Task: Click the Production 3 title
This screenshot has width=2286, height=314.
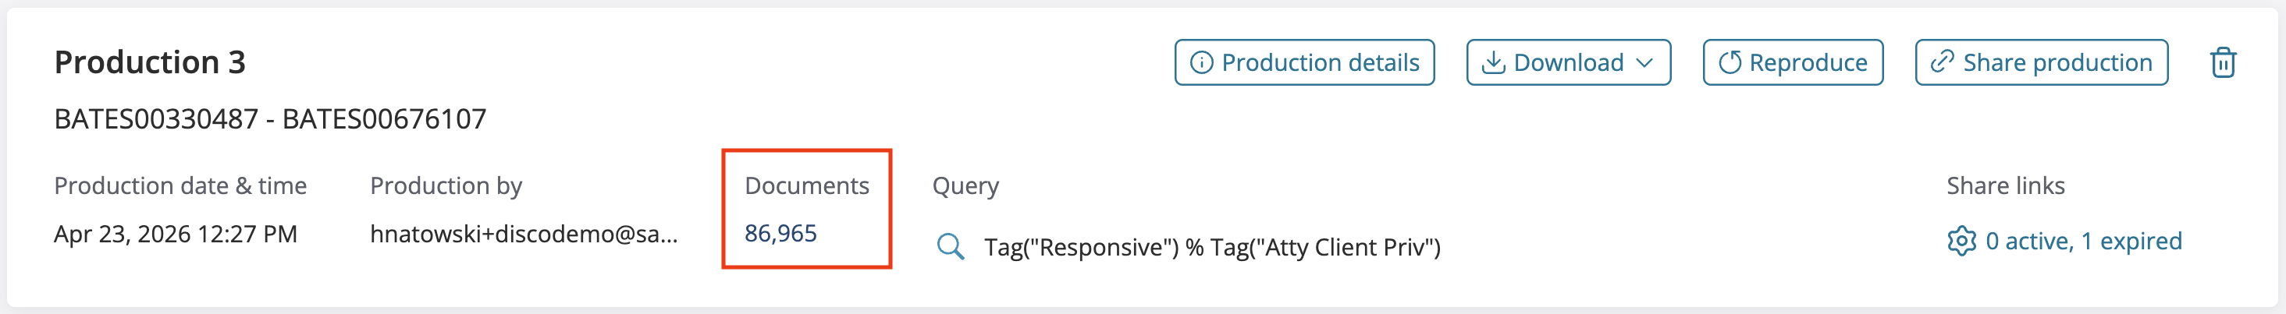Action: [x=149, y=62]
